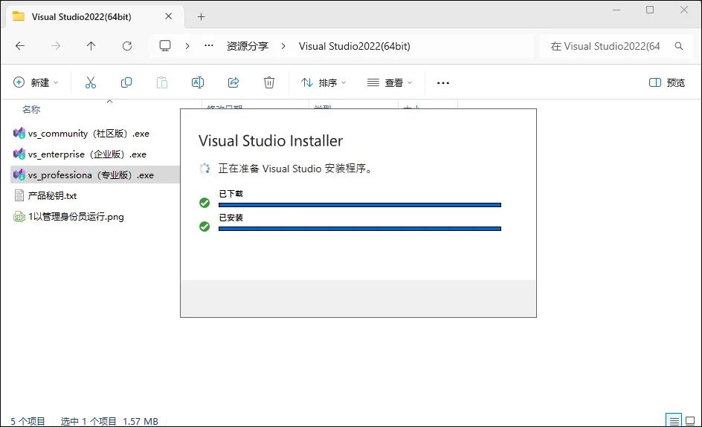This screenshot has height=427, width=702.
Task: Click the Share icon
Action: pos(234,82)
